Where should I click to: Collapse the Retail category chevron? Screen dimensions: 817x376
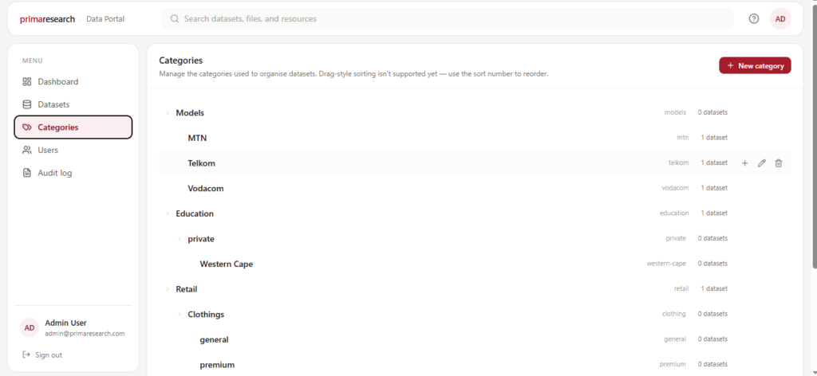[168, 289]
